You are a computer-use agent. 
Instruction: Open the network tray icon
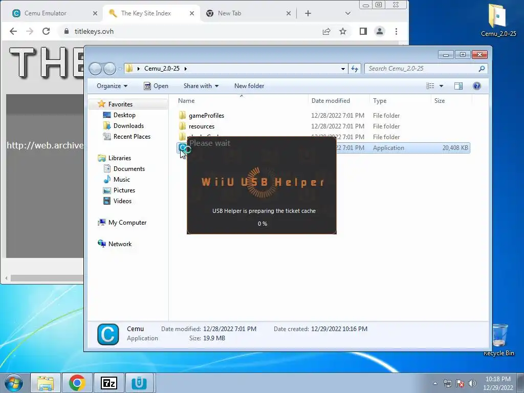pos(447,383)
